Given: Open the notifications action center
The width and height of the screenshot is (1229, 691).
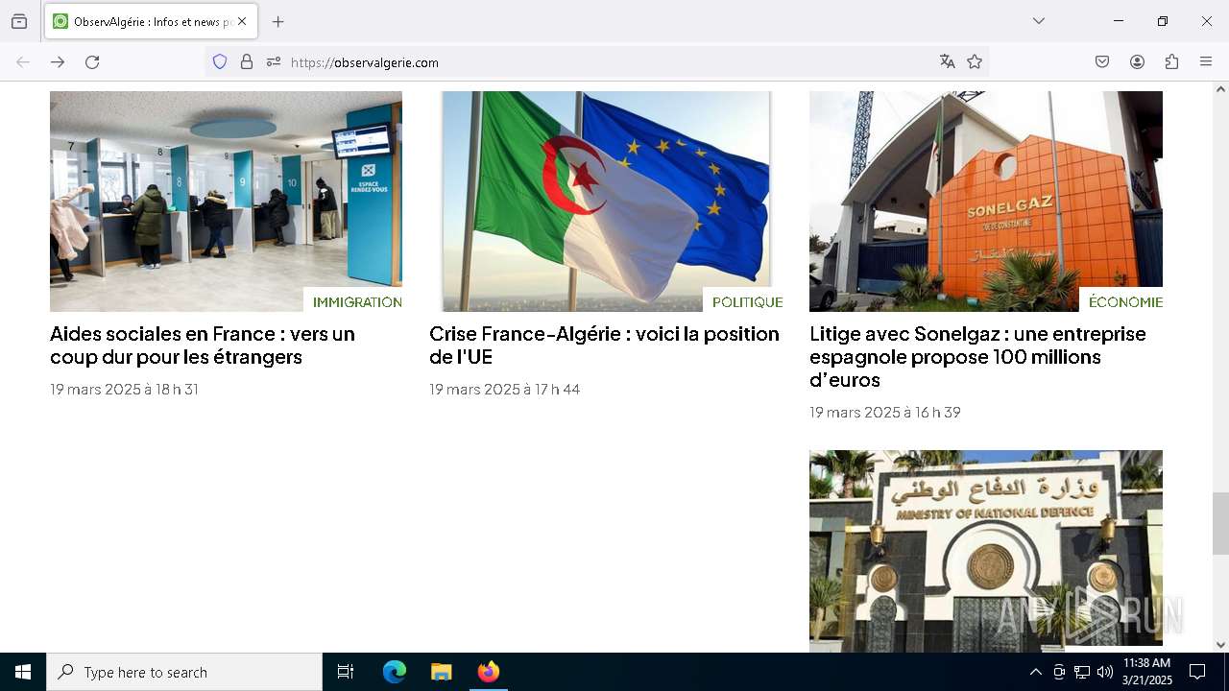Looking at the screenshot, I should 1197,672.
